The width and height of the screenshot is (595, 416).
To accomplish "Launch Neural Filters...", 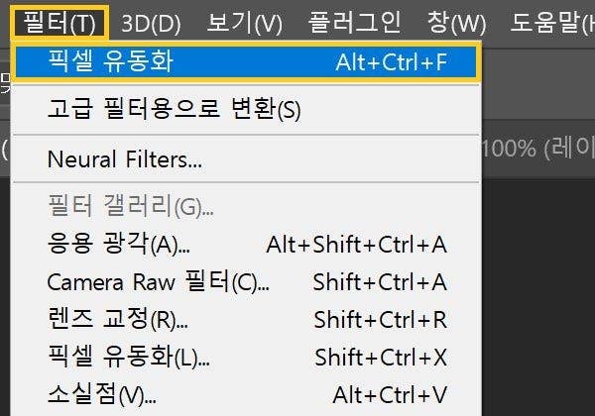I will tap(125, 157).
